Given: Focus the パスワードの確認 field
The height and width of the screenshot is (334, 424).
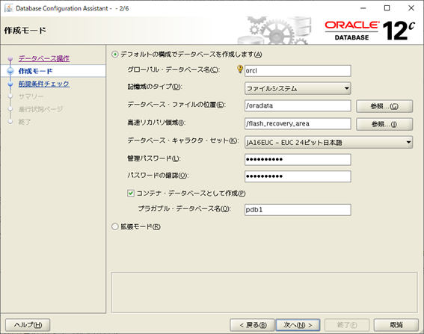Looking at the screenshot, I should pyautogui.click(x=298, y=176).
